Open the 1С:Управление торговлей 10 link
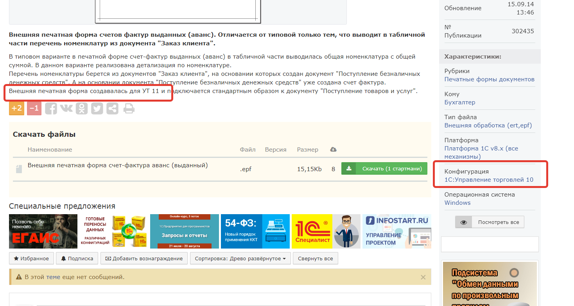 tap(489, 180)
